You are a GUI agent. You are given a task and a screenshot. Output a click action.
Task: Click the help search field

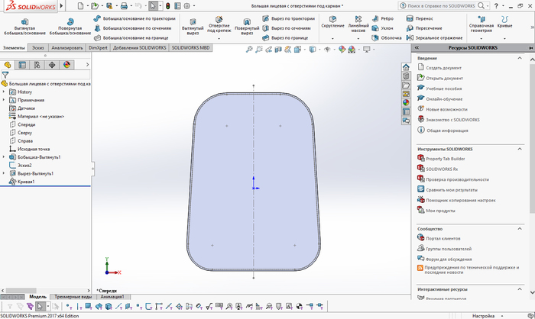click(x=443, y=6)
